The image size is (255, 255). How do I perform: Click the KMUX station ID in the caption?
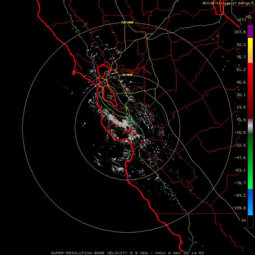(x=161, y=253)
